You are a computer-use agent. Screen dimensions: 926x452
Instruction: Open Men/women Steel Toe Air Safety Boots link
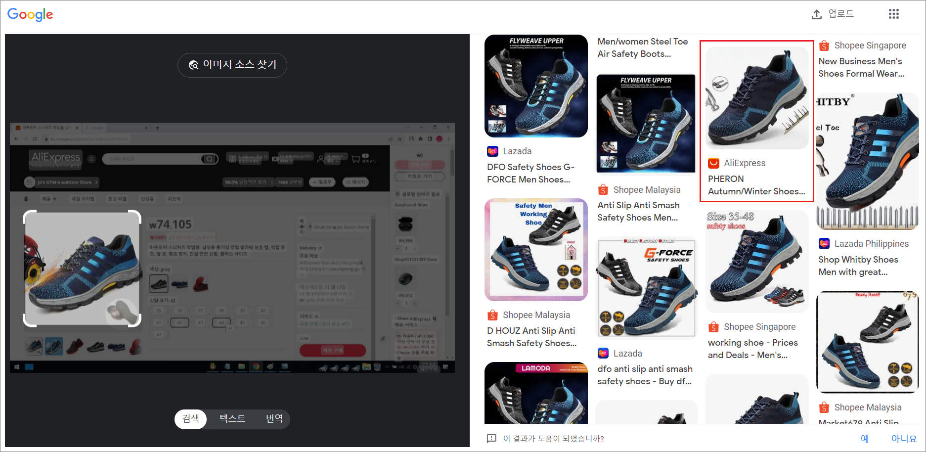pos(642,47)
